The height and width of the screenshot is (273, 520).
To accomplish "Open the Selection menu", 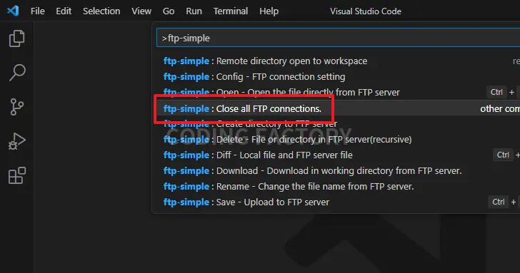I will coord(101,11).
